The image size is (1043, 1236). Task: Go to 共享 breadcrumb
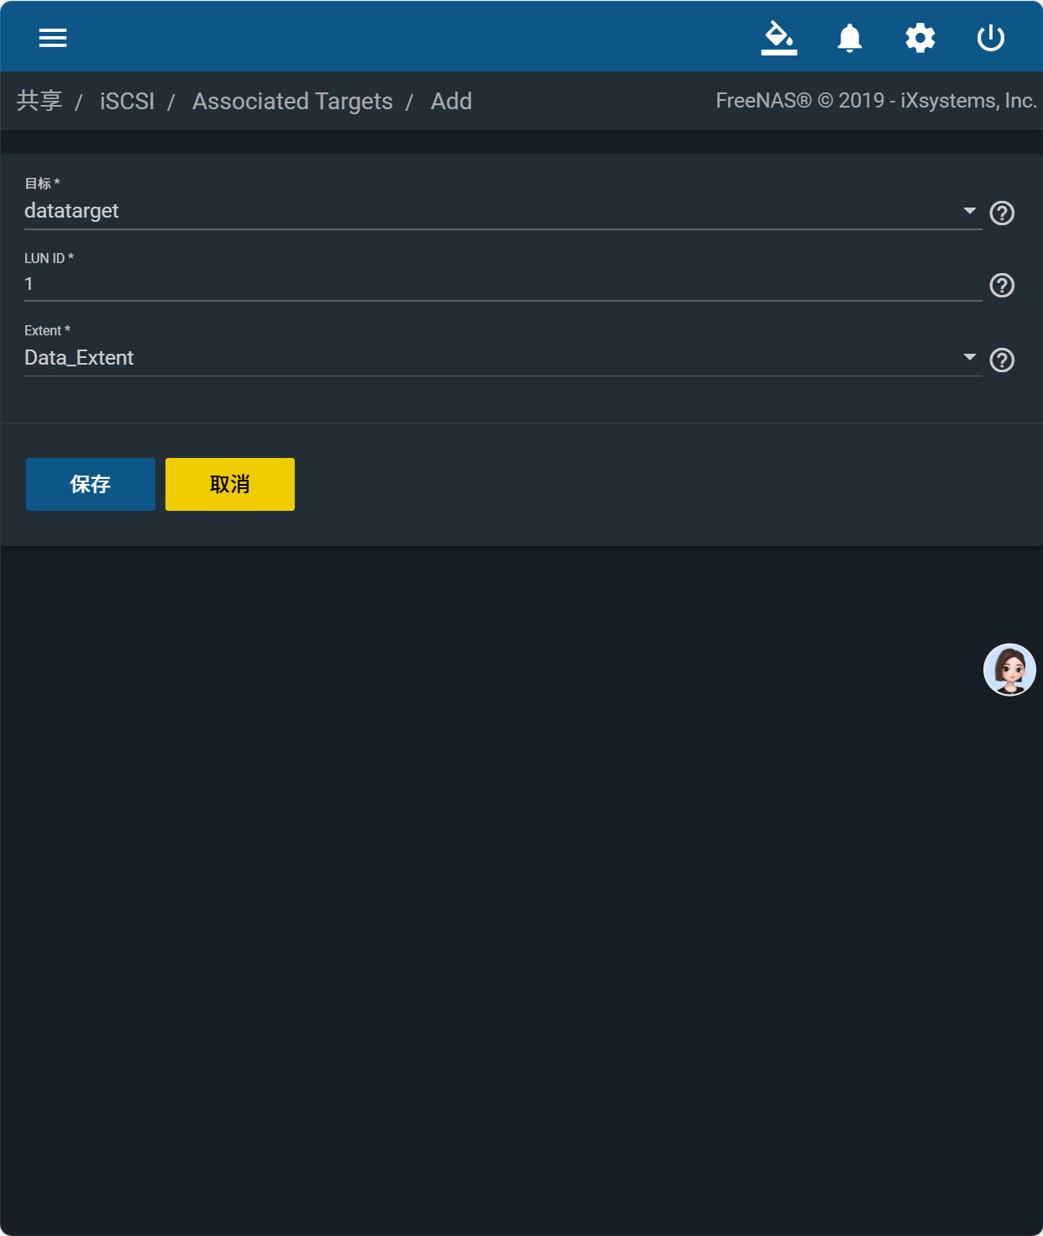39,101
